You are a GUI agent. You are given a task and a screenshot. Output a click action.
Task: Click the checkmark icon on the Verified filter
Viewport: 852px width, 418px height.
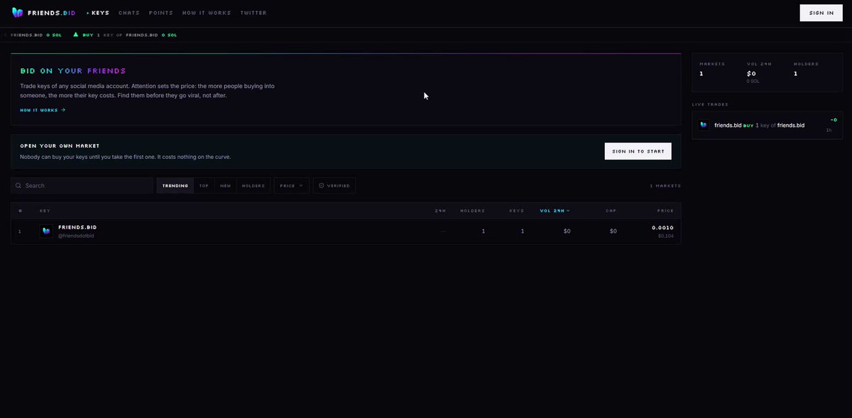point(322,186)
